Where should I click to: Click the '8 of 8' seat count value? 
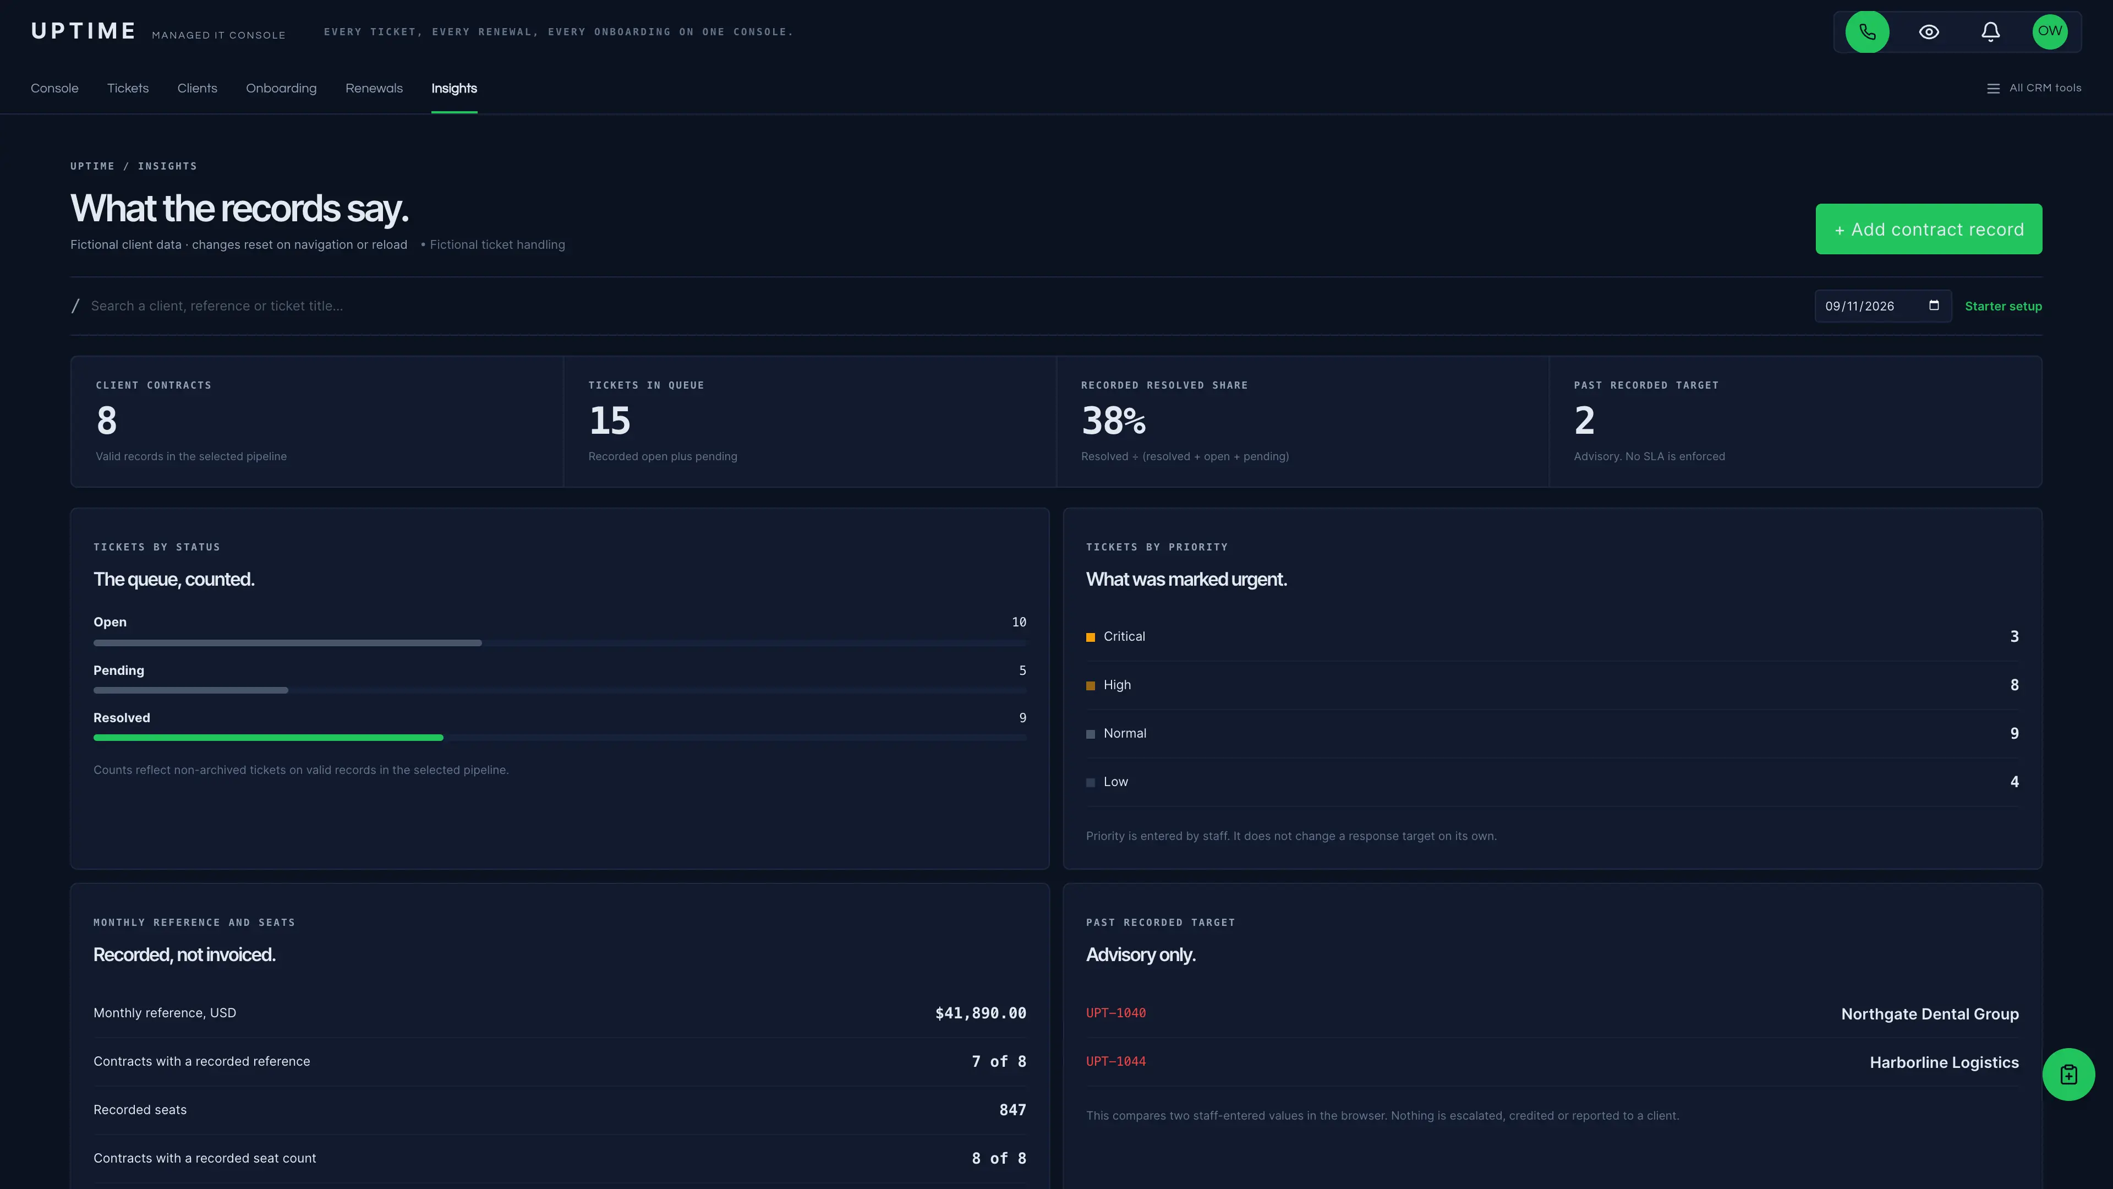[x=999, y=1159]
